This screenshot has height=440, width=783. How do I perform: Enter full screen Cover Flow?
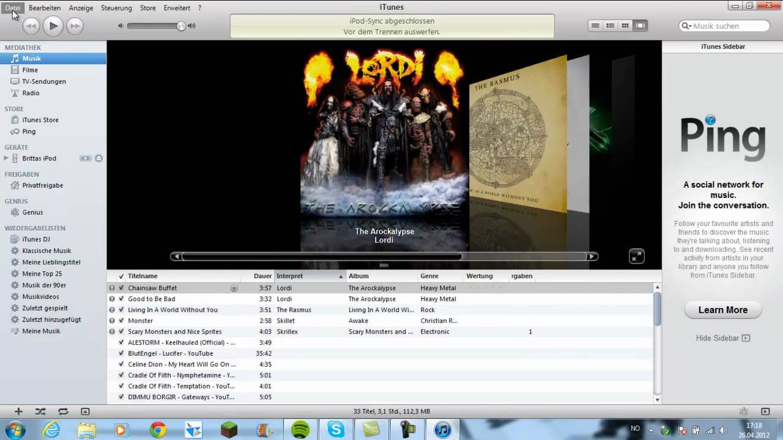point(637,257)
